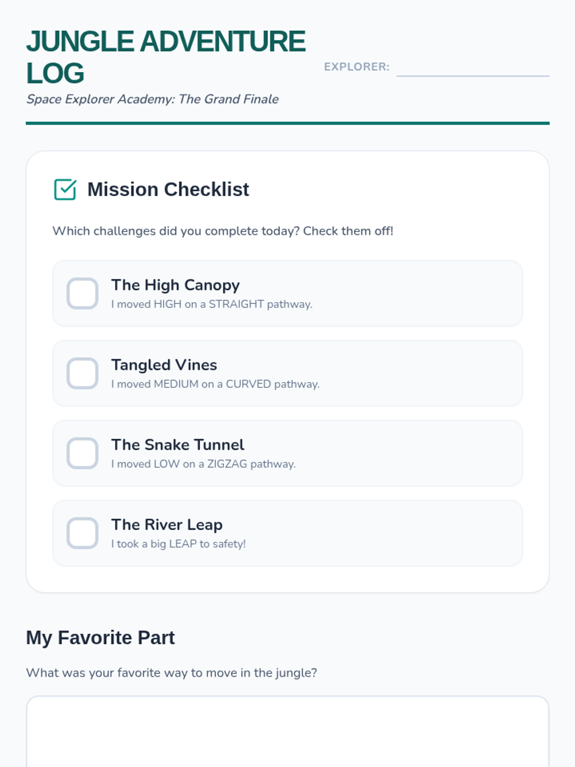The image size is (575, 767).
Task: Click "The River Leap" challenge title
Action: [x=167, y=525]
